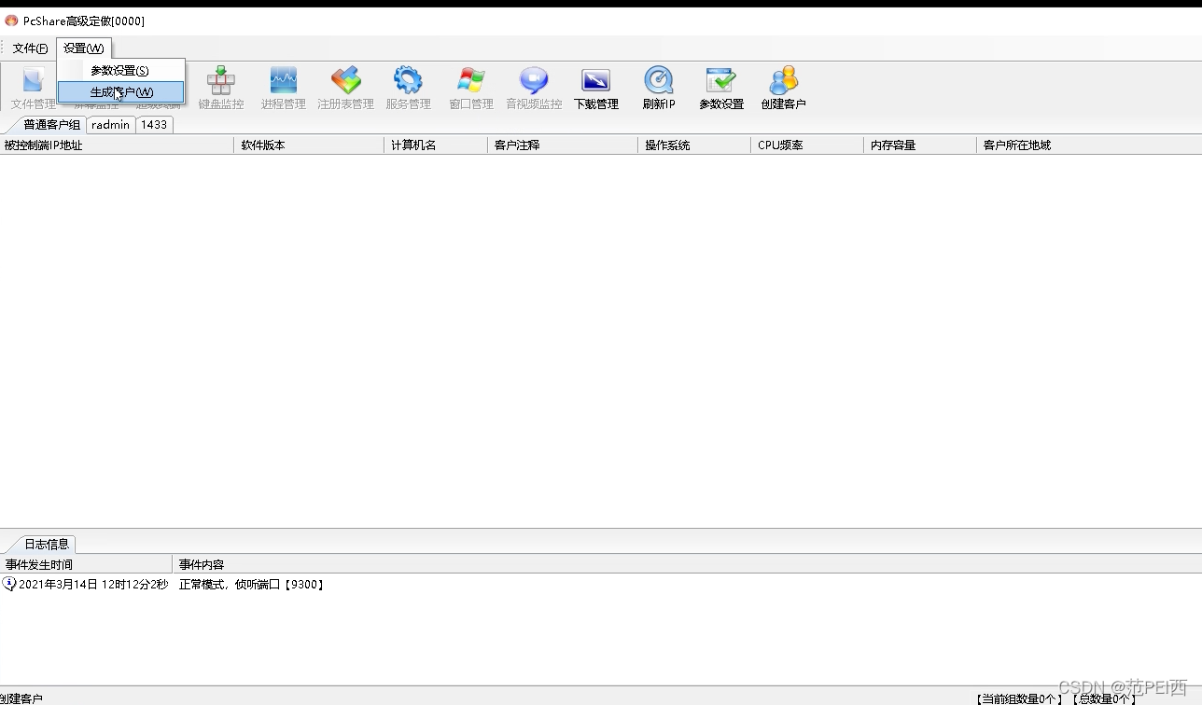Switch to the 1433 group tab
Screen dimensions: 1202x705
[154, 125]
